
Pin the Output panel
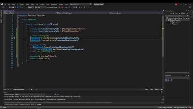click(161, 92)
